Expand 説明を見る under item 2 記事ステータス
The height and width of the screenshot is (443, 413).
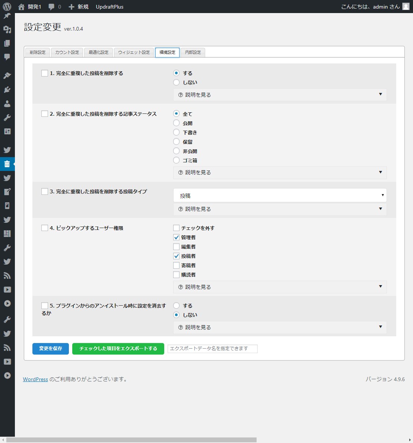(280, 172)
